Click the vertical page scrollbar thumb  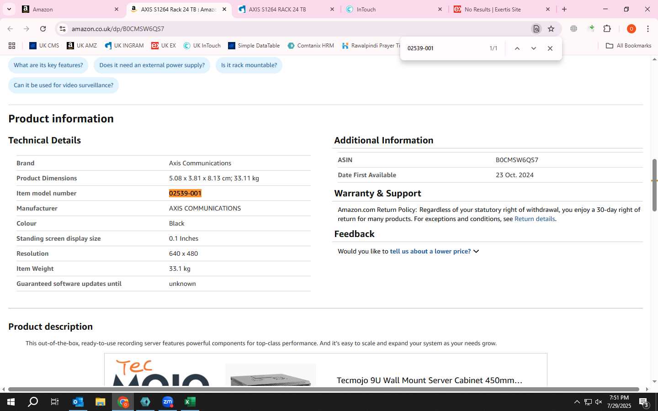coord(654,185)
